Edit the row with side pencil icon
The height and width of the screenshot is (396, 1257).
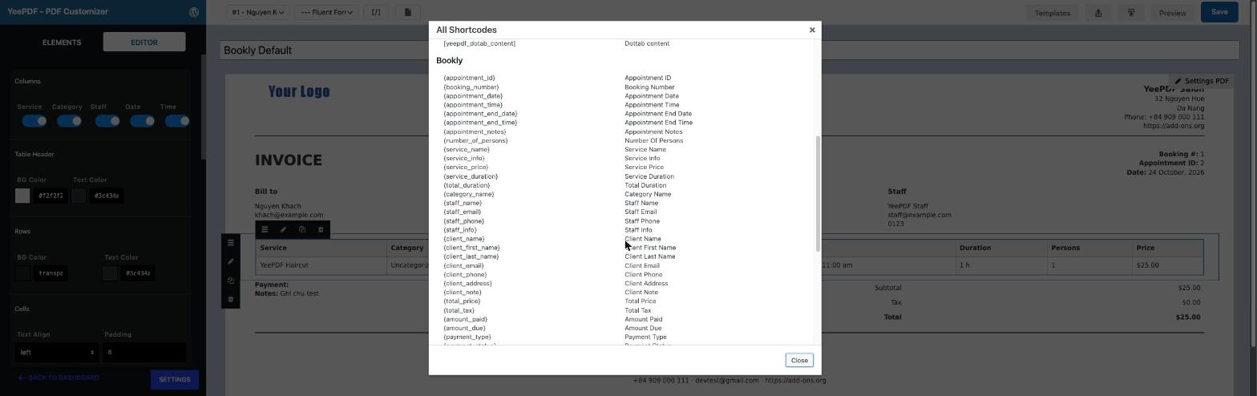pos(231,261)
